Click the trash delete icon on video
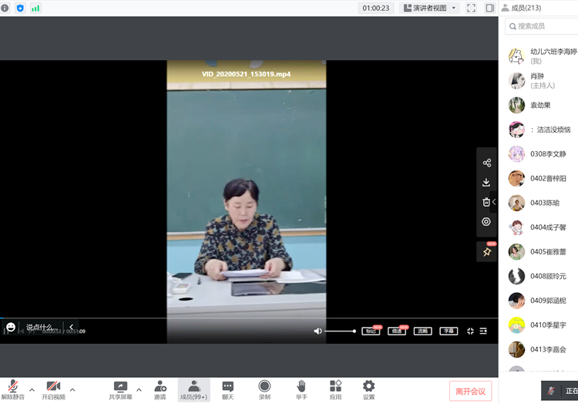 pos(486,202)
